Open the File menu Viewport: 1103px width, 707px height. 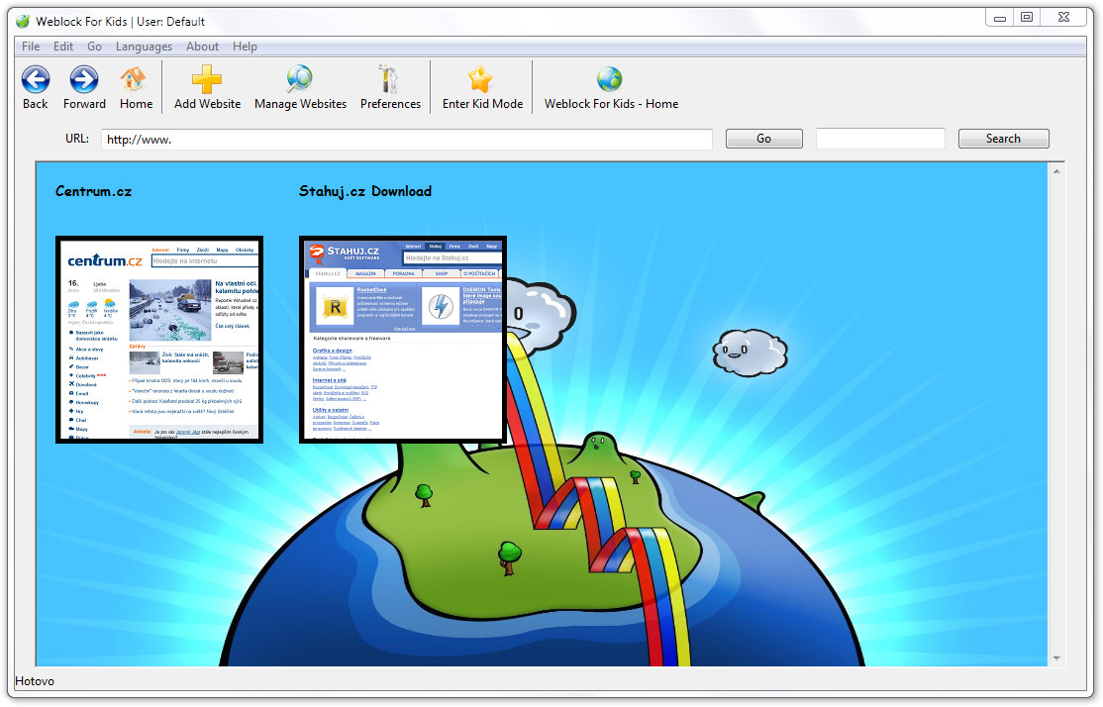(31, 47)
